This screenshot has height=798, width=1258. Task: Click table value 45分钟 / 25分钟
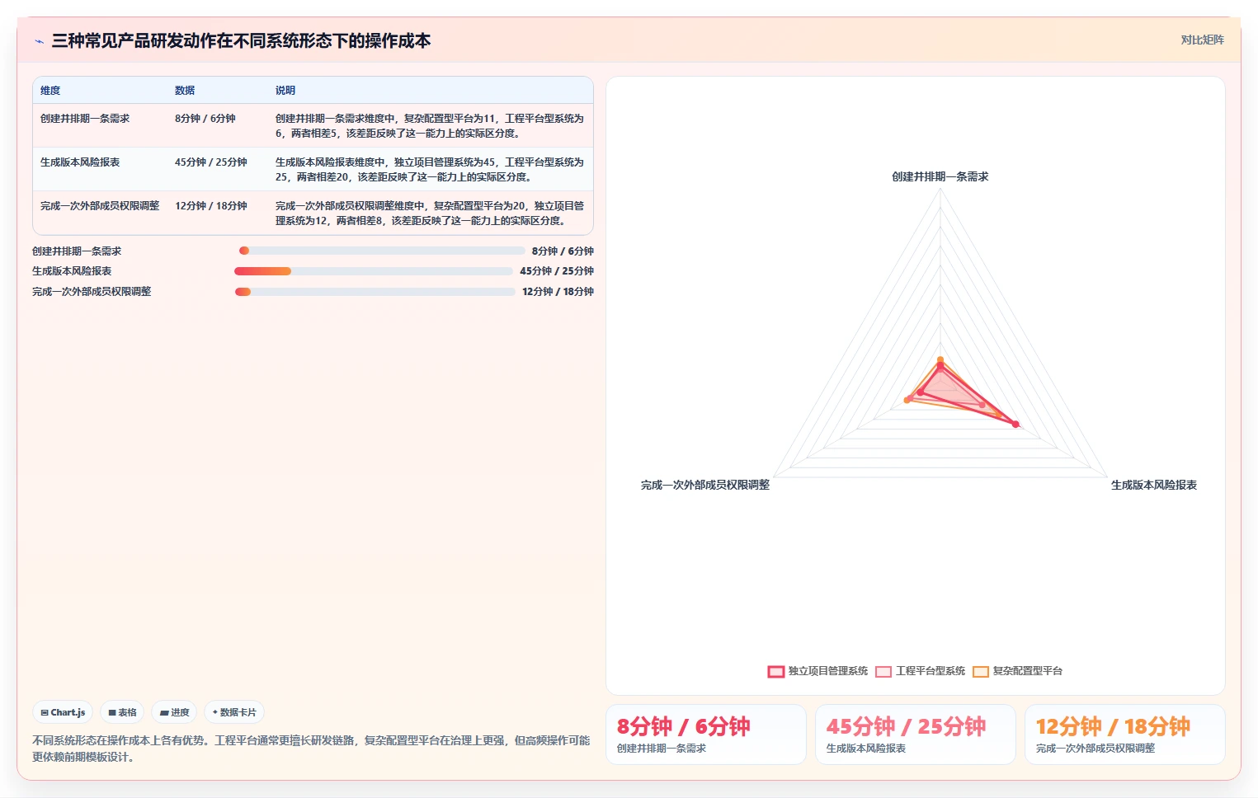click(211, 162)
